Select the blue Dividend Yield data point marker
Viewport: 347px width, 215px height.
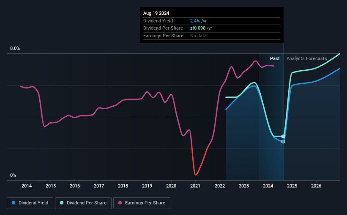283,141
